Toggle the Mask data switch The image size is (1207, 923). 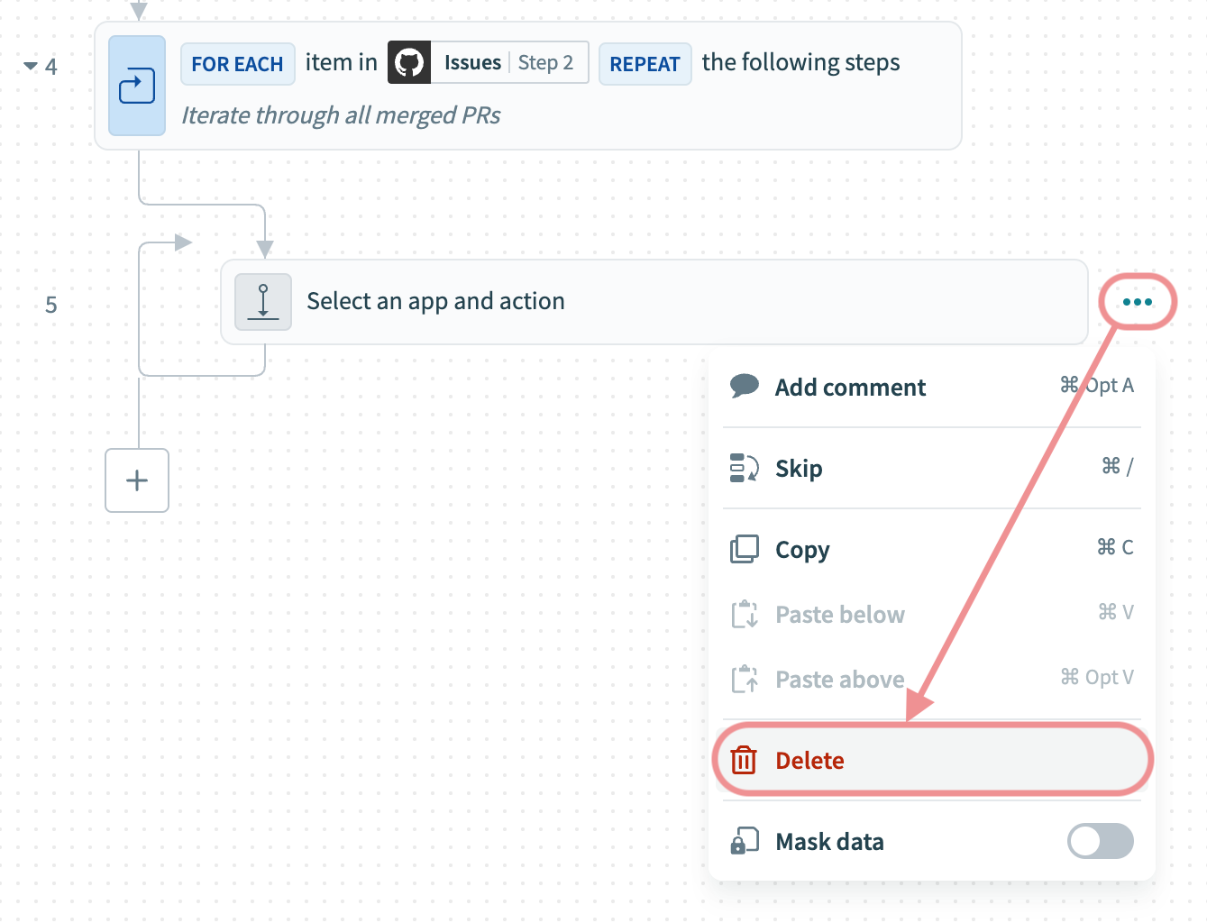click(1100, 841)
